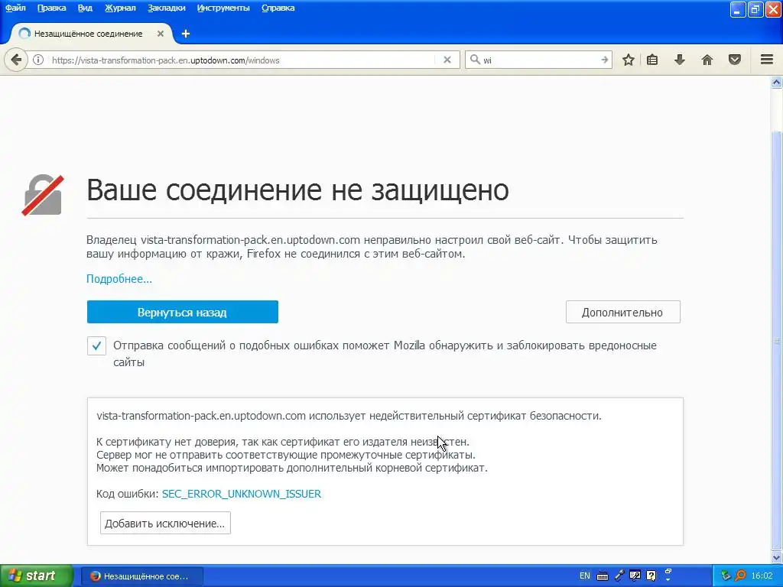
Task: Open the Журнал menu
Action: click(x=120, y=8)
